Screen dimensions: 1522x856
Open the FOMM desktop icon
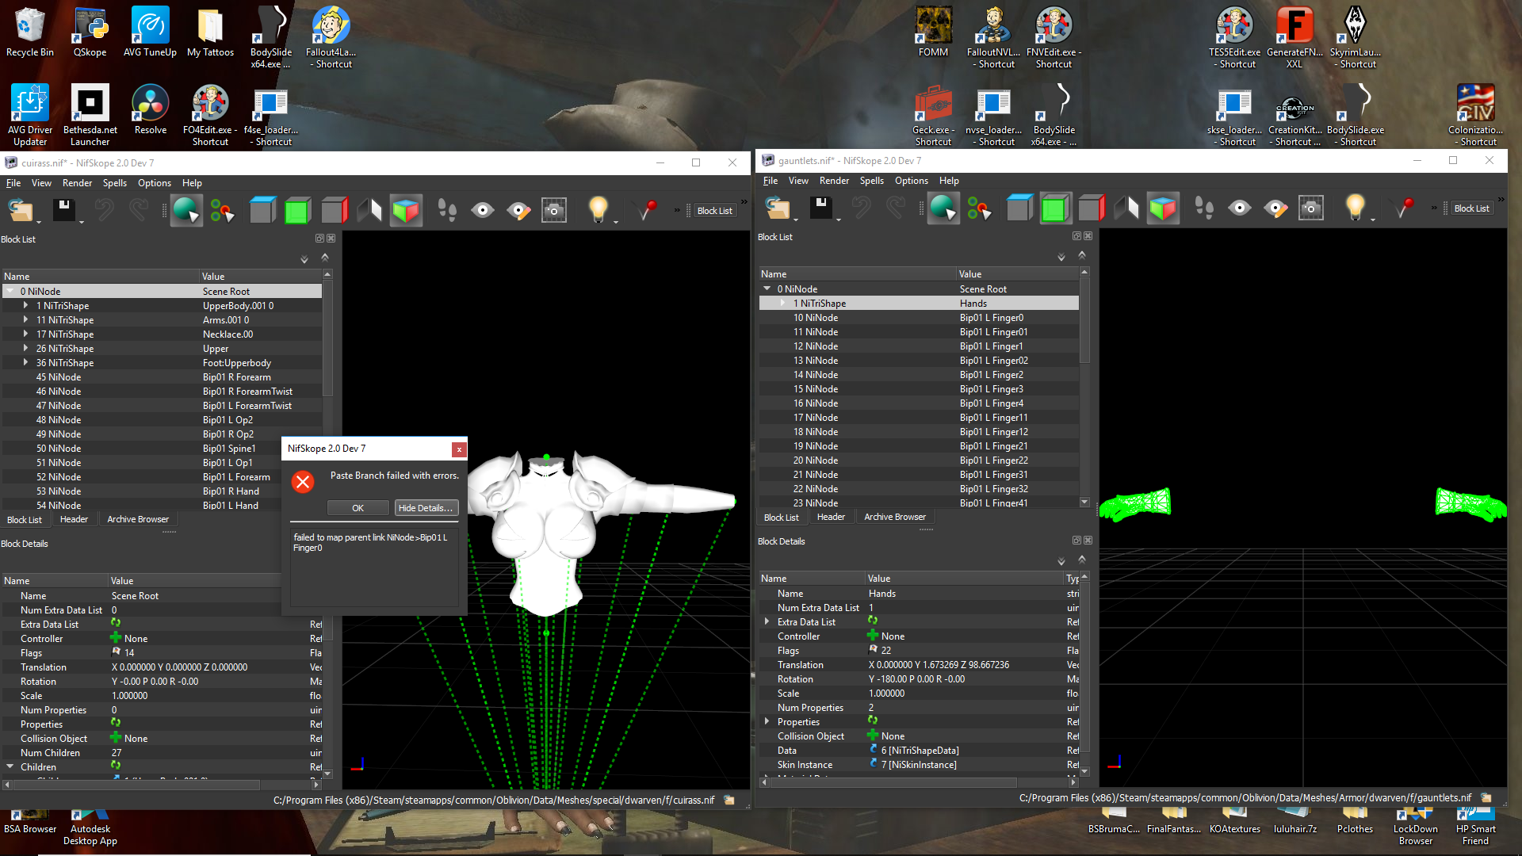click(933, 32)
